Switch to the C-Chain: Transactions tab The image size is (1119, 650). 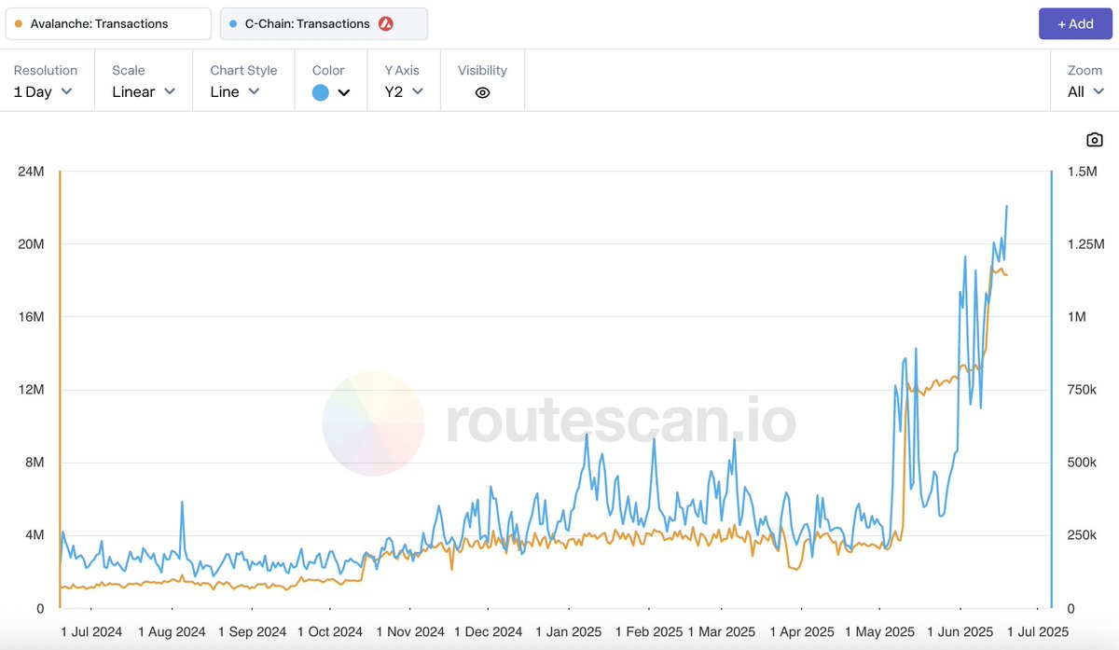click(x=324, y=23)
